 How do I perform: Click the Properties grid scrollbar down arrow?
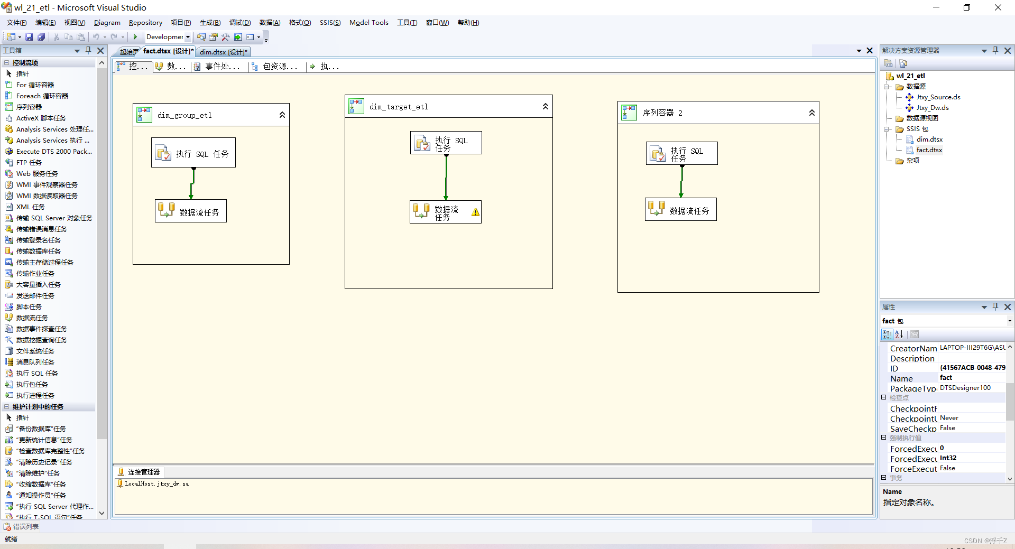tap(1010, 479)
